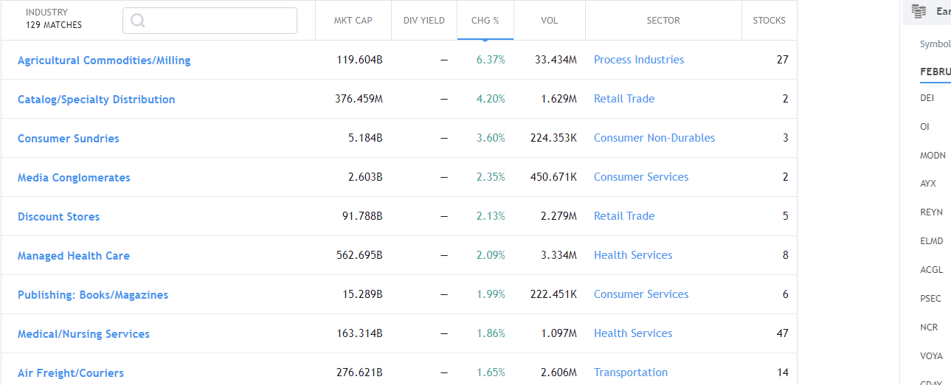The height and width of the screenshot is (385, 951).
Task: Open Retail Trade sector in Catalog/Specialty row
Action: click(624, 99)
